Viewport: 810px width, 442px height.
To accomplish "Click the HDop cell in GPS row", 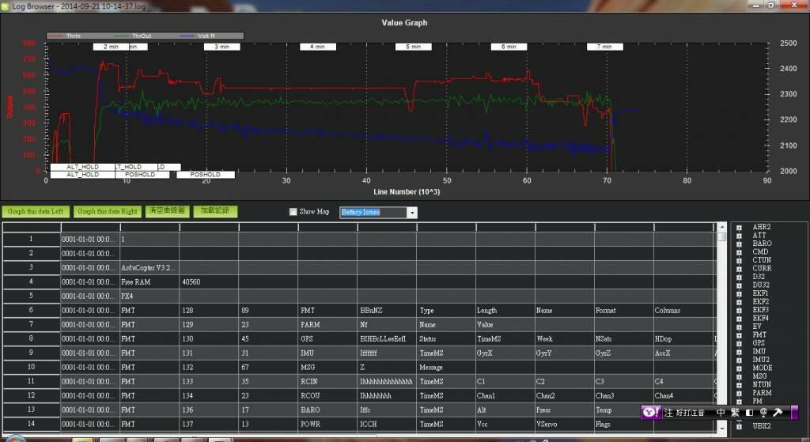I will pos(683,338).
